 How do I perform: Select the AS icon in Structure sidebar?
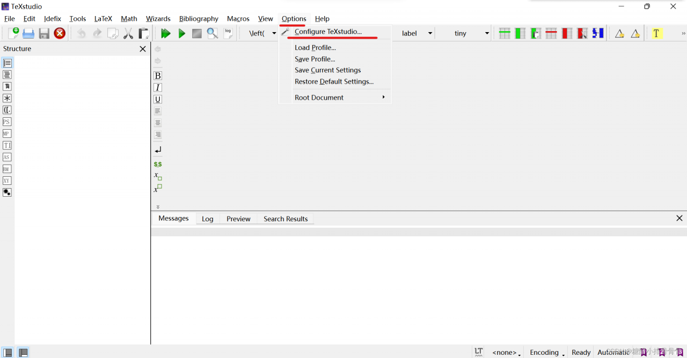7,157
